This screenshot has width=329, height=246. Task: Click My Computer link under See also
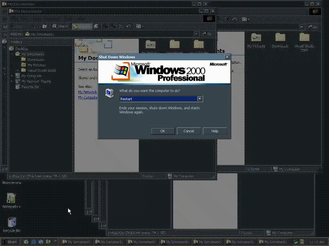(88, 97)
